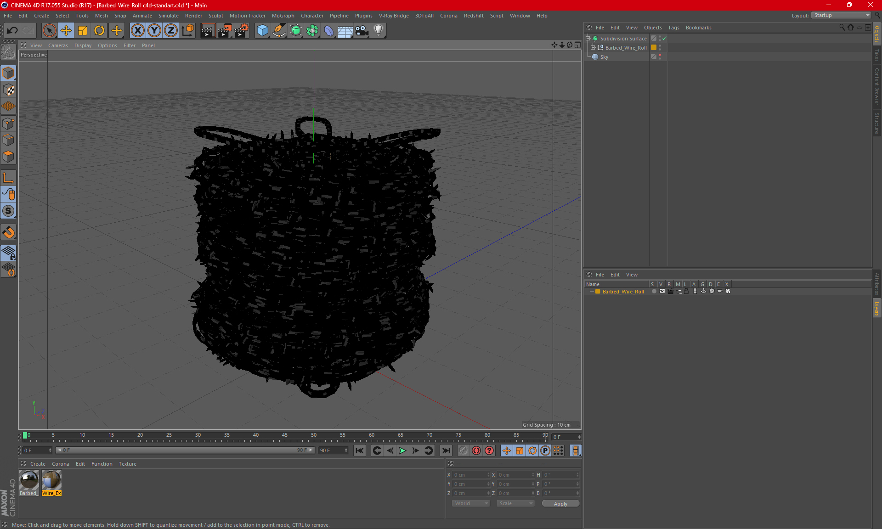Select the Live Selection tool

49,31
